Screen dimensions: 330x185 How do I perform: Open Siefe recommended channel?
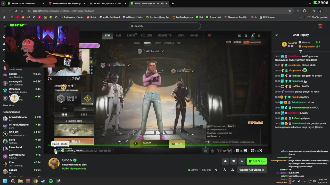click(22, 141)
